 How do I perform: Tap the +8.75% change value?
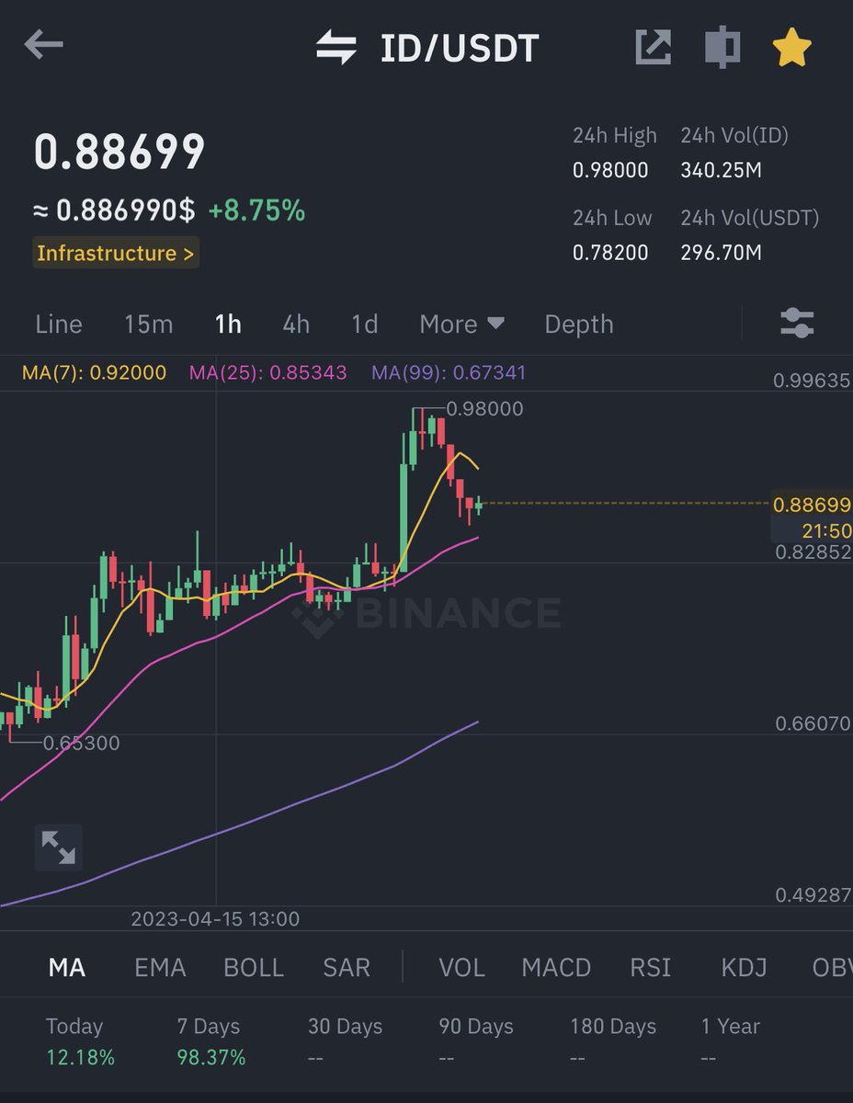point(256,210)
